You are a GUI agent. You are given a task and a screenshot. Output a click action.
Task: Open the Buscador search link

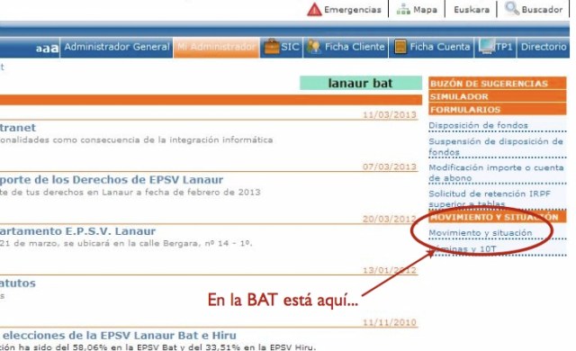(542, 10)
